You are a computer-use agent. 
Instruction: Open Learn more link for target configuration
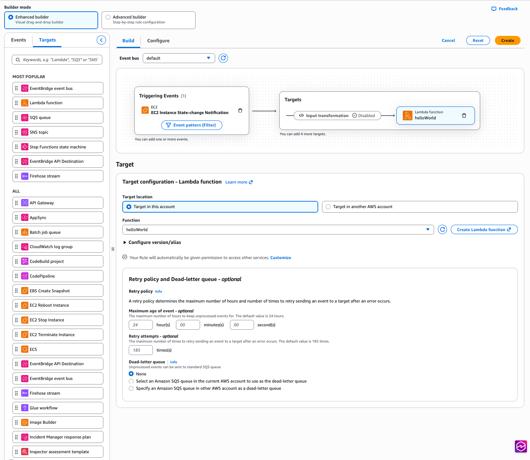pos(239,182)
